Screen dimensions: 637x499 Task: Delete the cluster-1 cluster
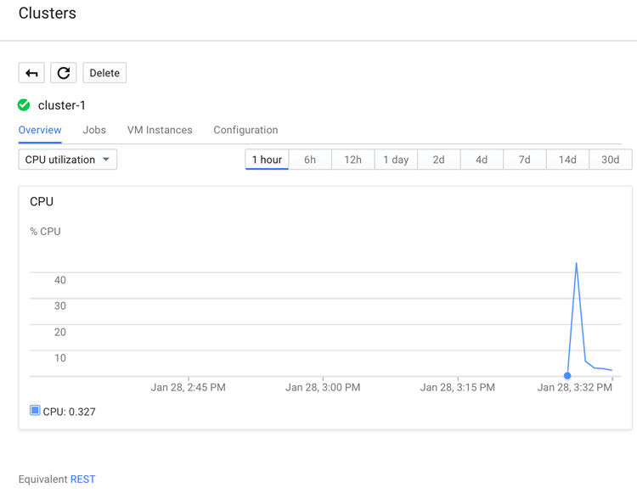click(104, 73)
